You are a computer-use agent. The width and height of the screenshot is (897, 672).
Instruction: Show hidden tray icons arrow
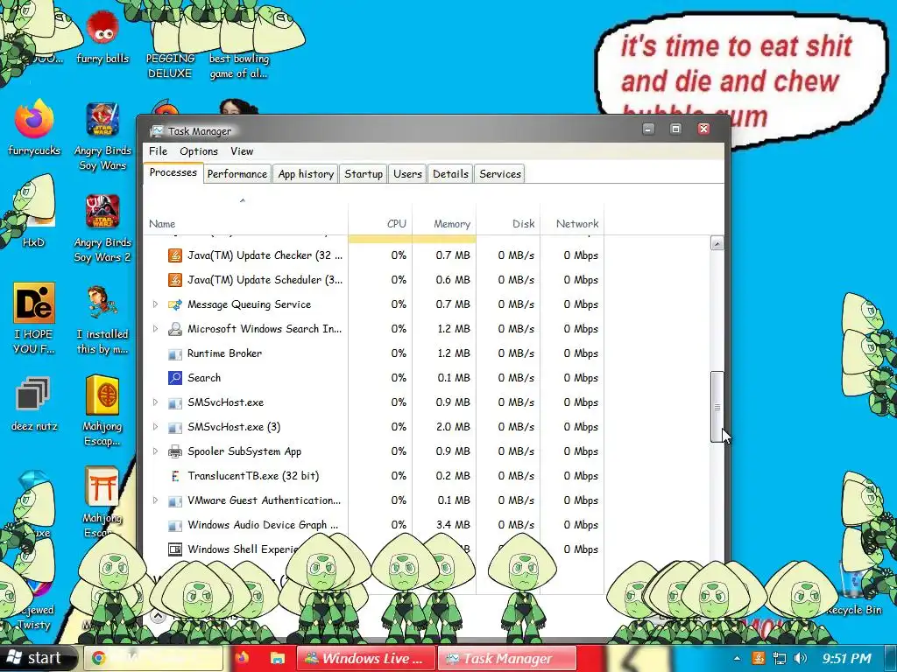[x=737, y=658]
